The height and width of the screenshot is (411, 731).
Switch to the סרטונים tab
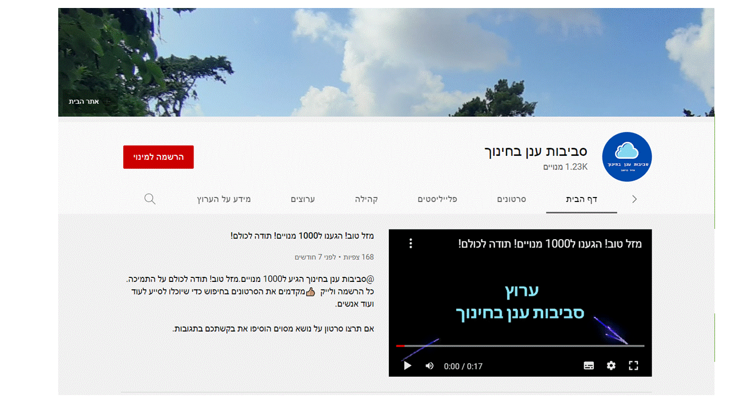coord(511,199)
